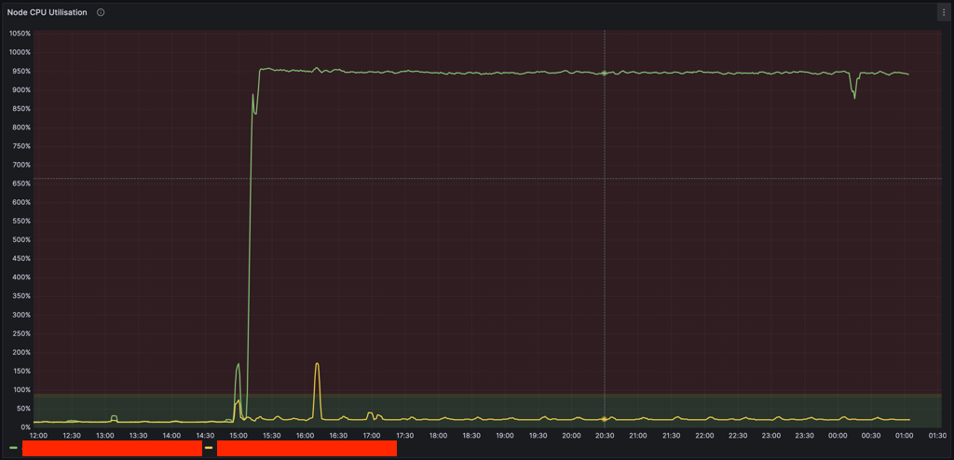Click the 01:00 time axis label

pos(905,436)
